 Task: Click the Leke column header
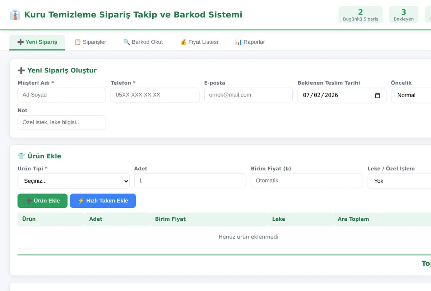[x=300, y=219]
